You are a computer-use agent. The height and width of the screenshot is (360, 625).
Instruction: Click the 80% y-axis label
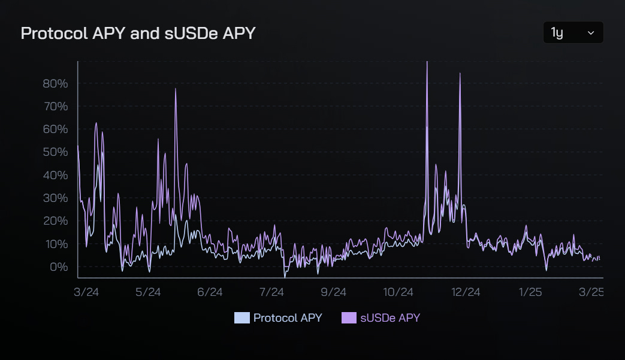(x=55, y=84)
